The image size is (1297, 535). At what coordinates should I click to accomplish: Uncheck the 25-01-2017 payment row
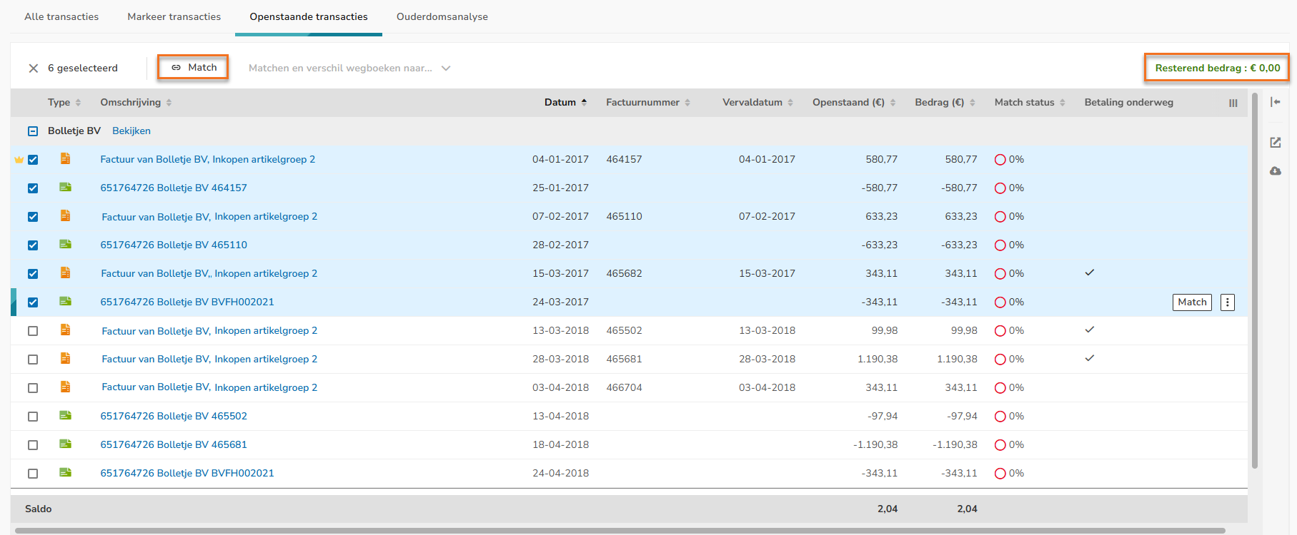click(33, 188)
